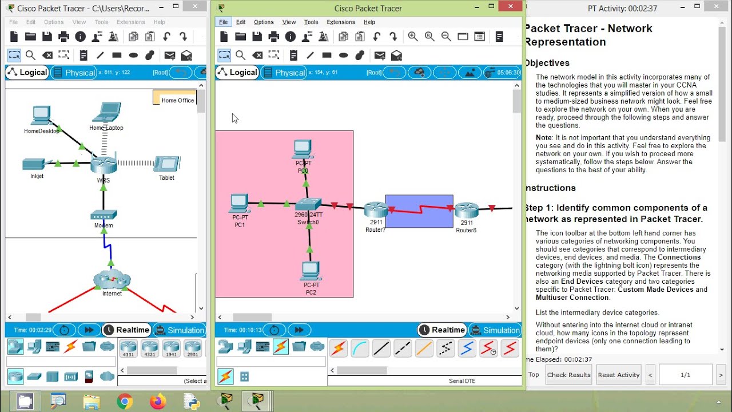Open Help menu in left Packet Tracer
The image size is (732, 412).
coord(160,22)
